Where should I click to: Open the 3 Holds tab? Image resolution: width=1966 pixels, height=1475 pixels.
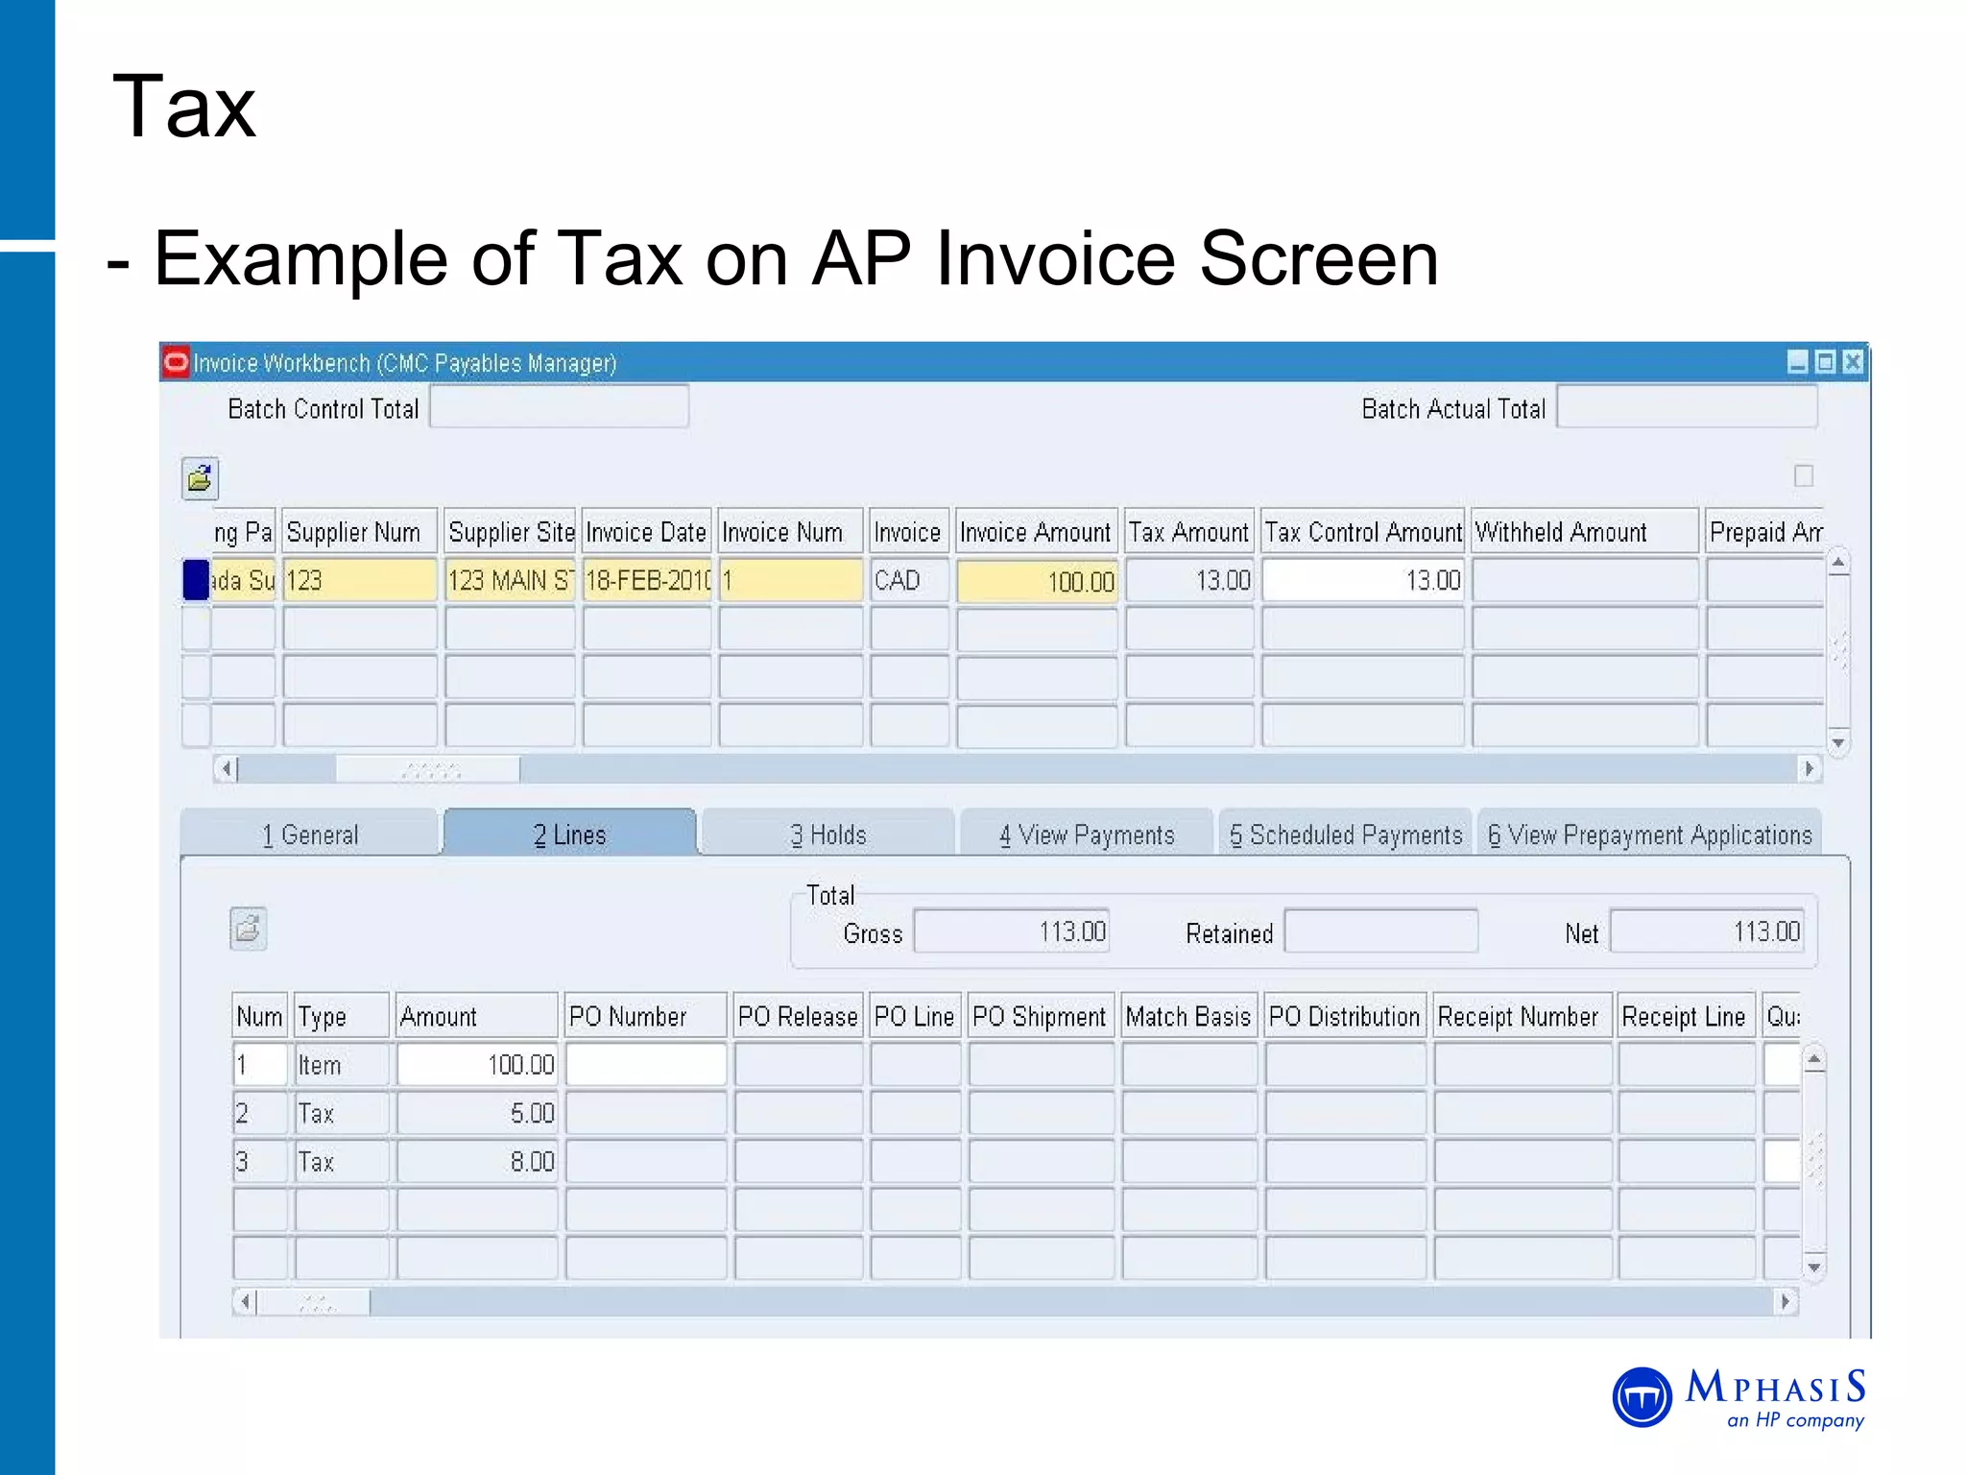(x=828, y=834)
